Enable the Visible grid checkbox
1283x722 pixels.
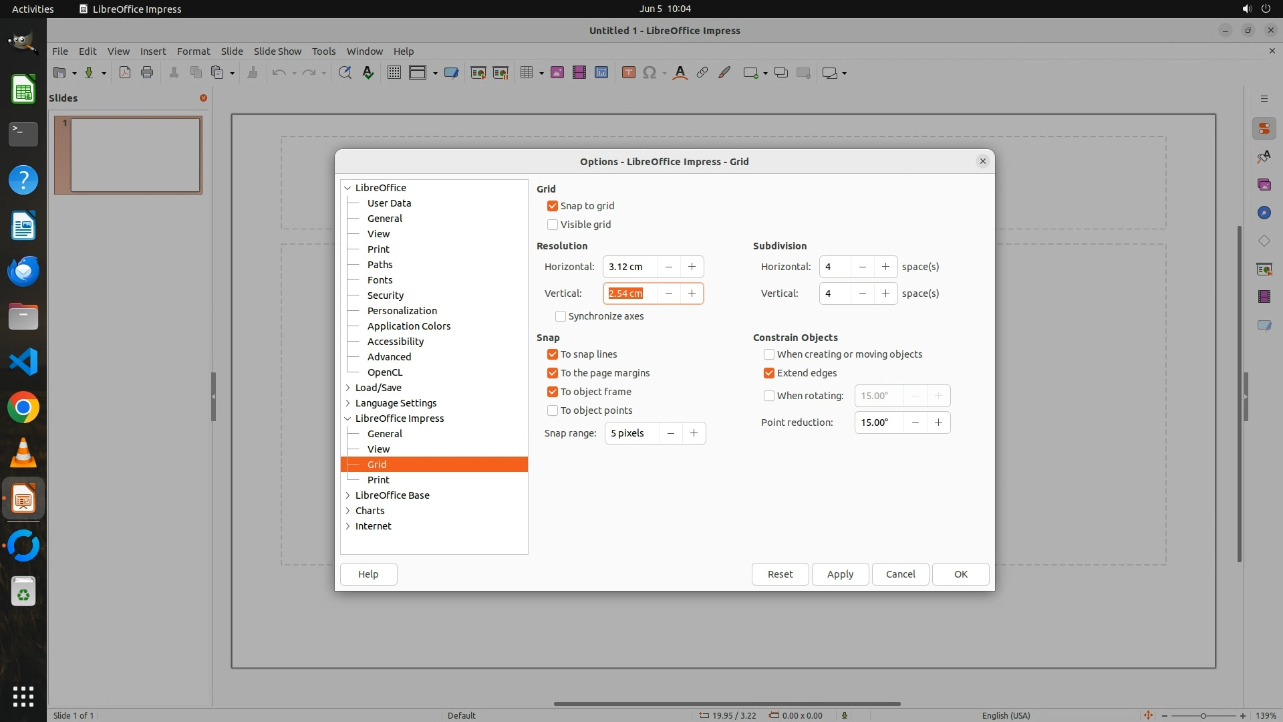point(553,225)
